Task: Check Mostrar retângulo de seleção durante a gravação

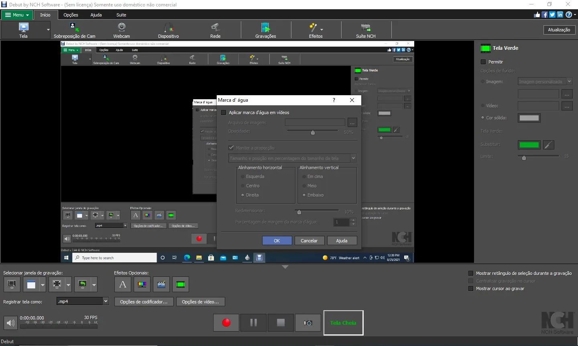Action: pos(471,273)
